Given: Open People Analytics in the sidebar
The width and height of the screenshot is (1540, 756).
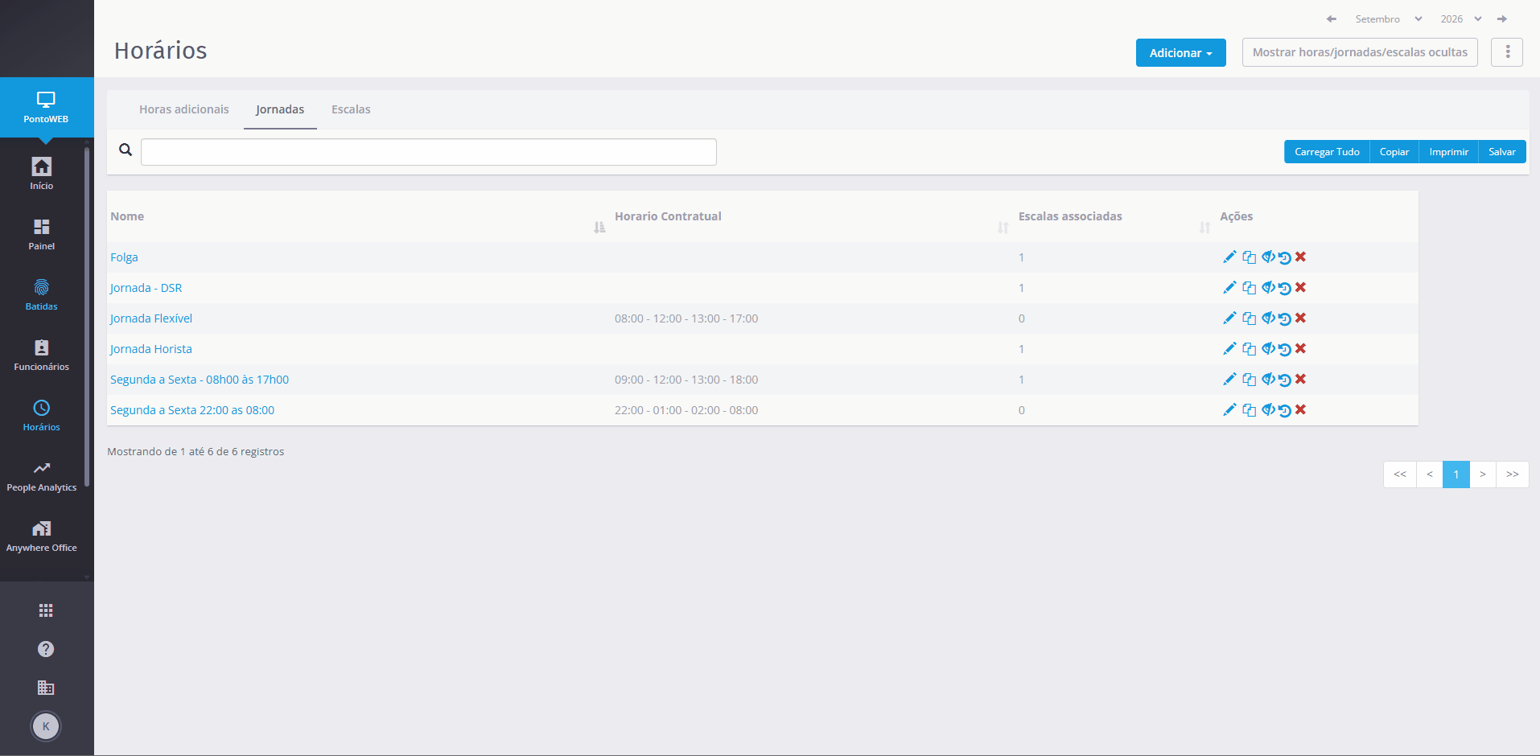Looking at the screenshot, I should pyautogui.click(x=42, y=476).
